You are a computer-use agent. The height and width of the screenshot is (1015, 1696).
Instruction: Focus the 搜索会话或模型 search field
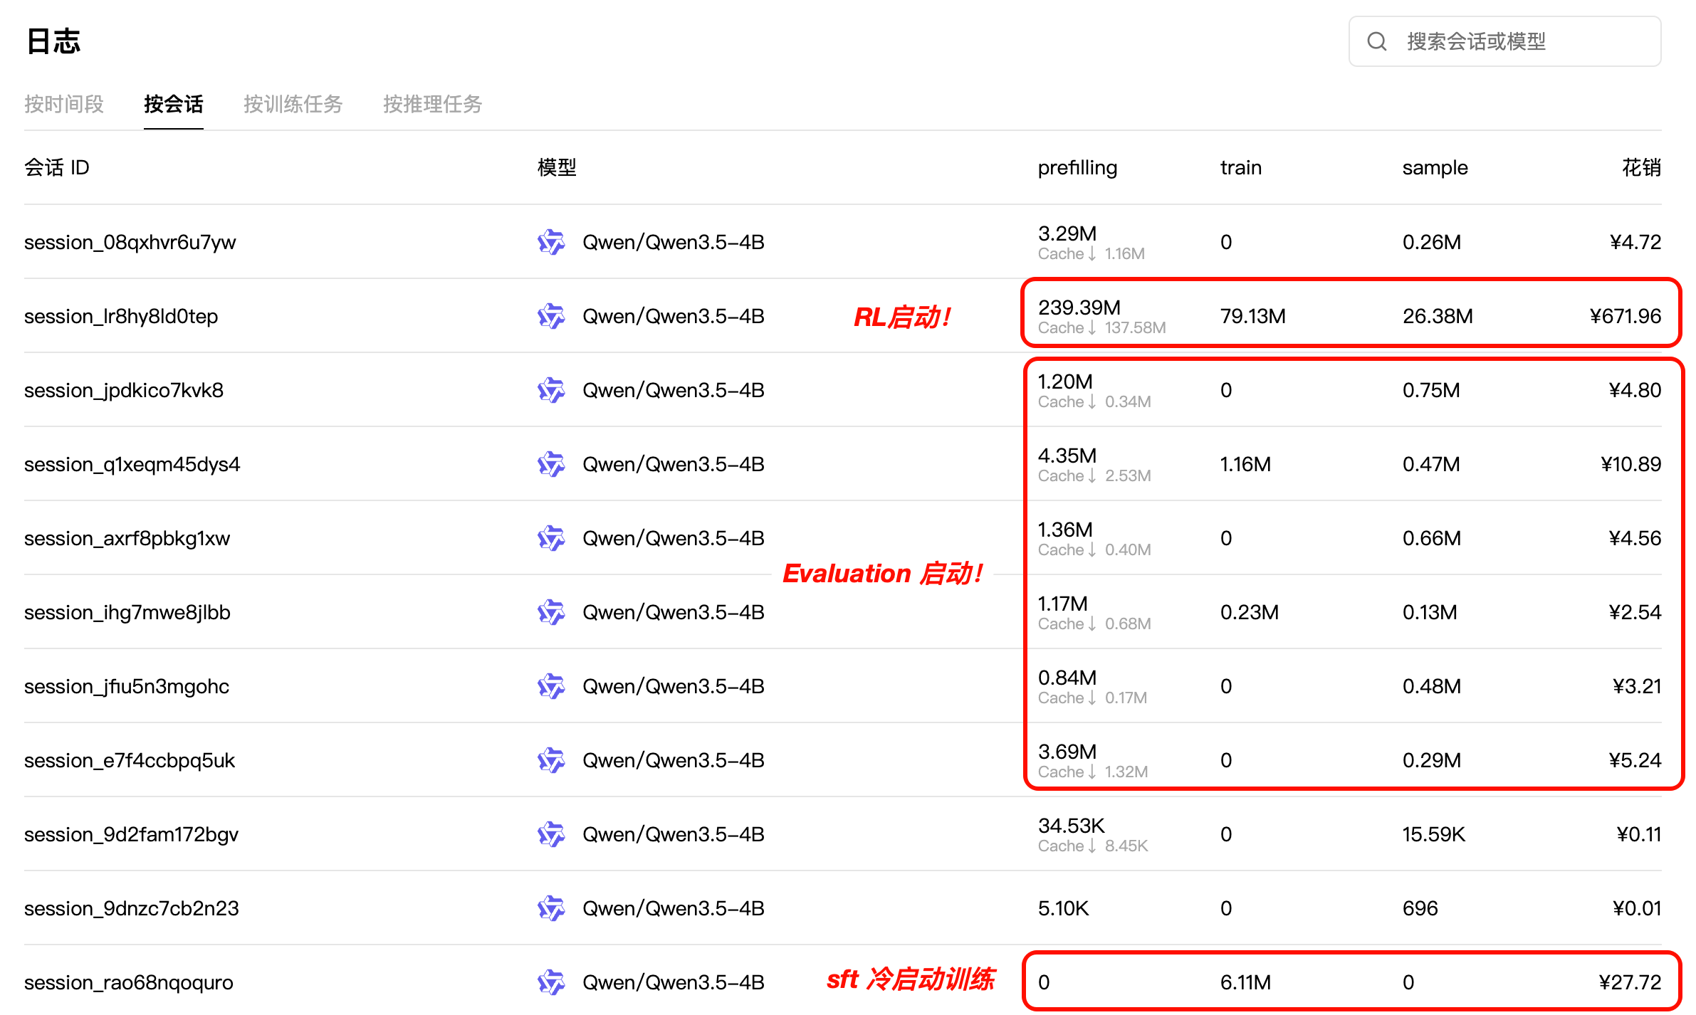(x=1504, y=41)
